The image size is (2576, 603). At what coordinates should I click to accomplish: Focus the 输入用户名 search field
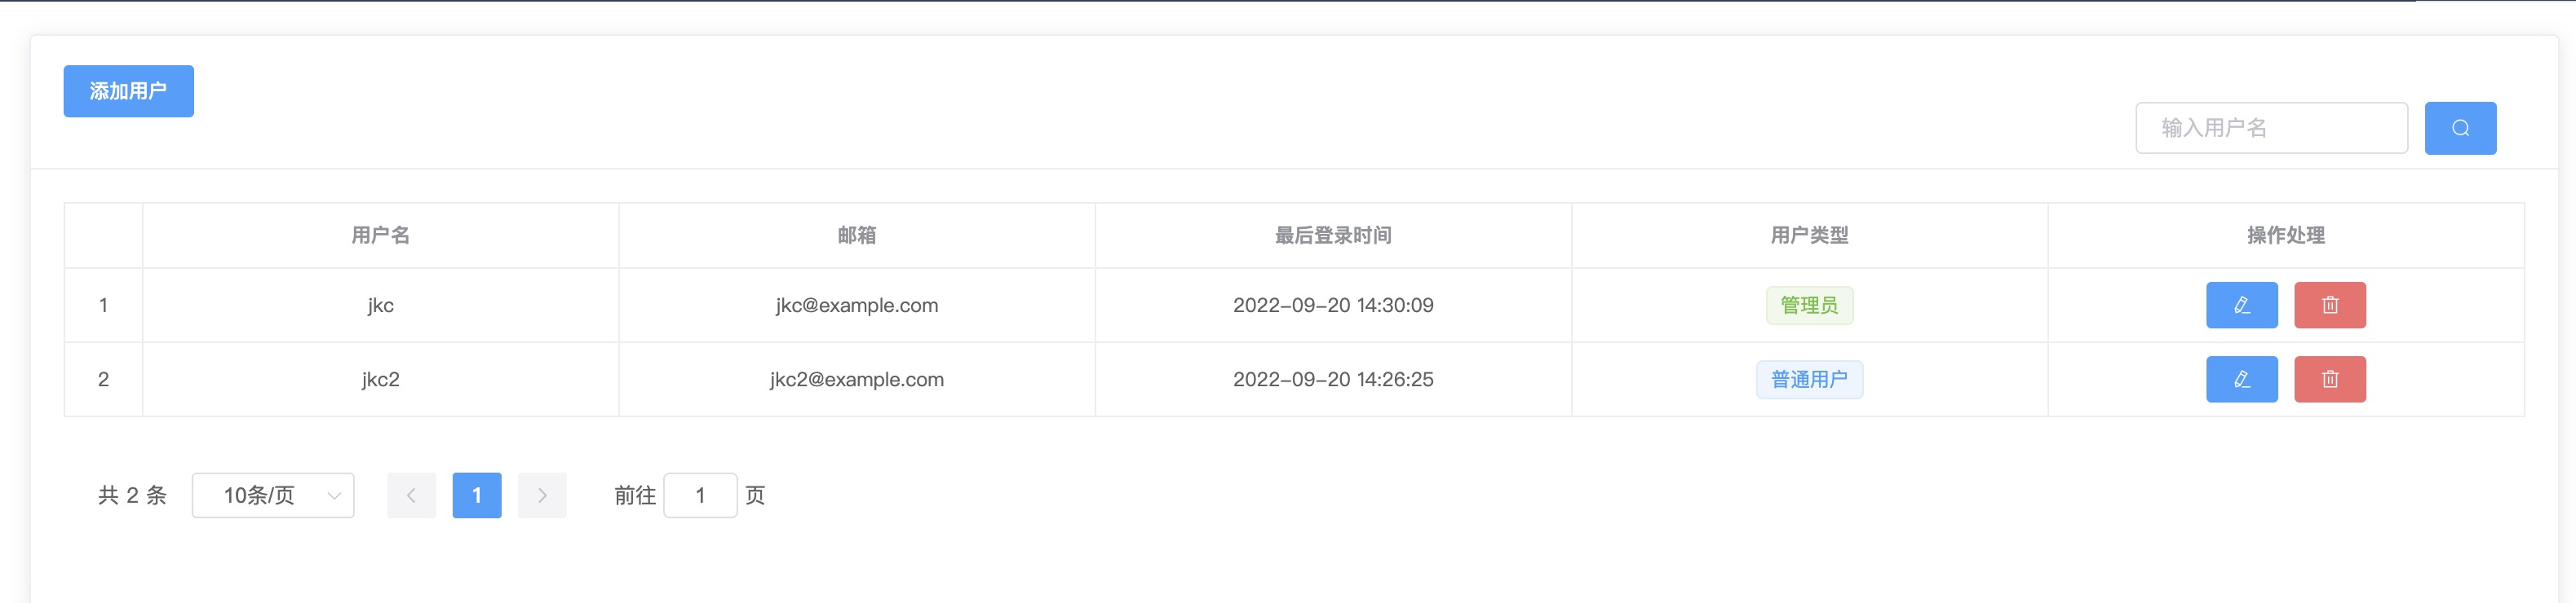click(2271, 128)
